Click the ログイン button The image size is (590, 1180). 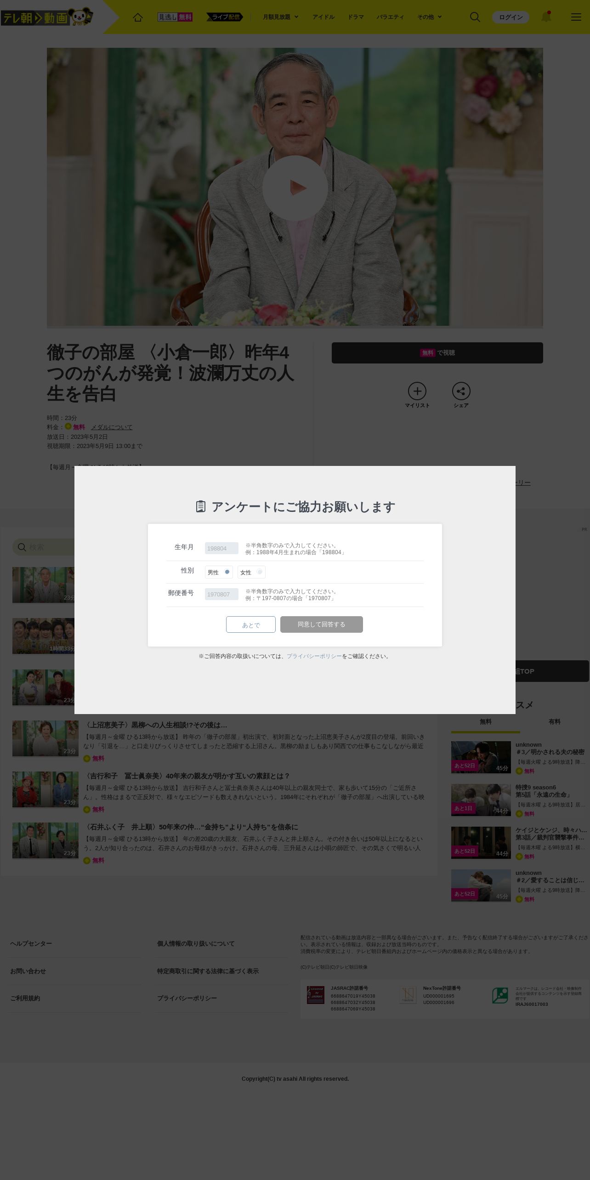click(x=511, y=17)
